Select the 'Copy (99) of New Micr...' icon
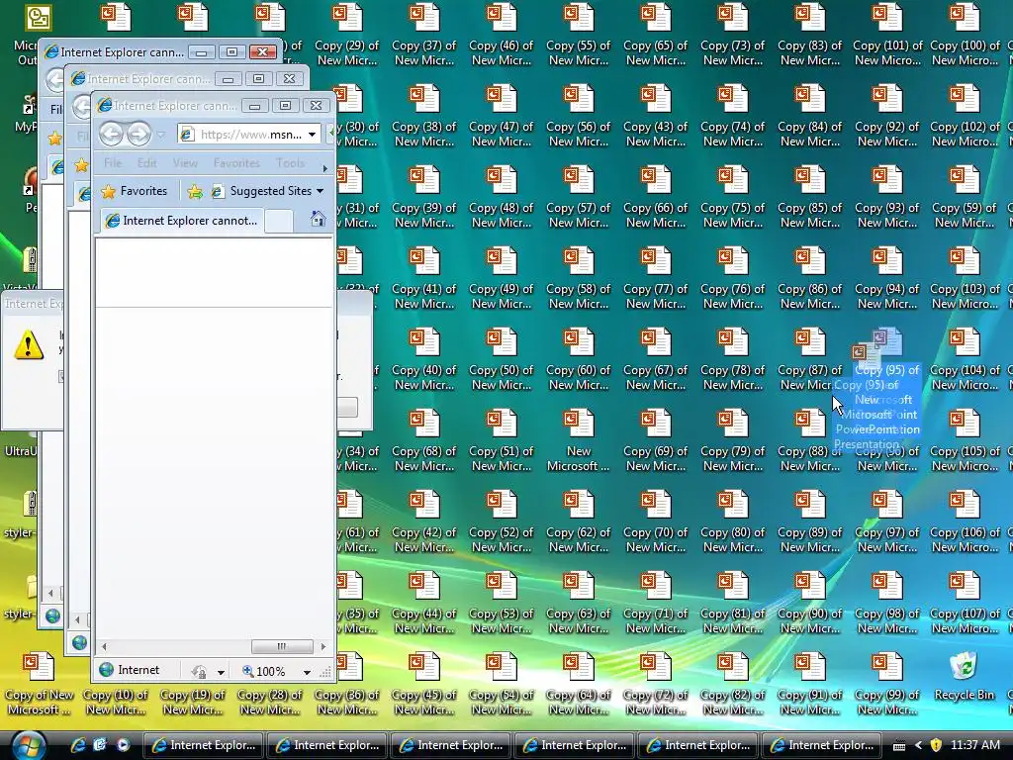Screen dimensions: 1013x760 click(x=887, y=684)
